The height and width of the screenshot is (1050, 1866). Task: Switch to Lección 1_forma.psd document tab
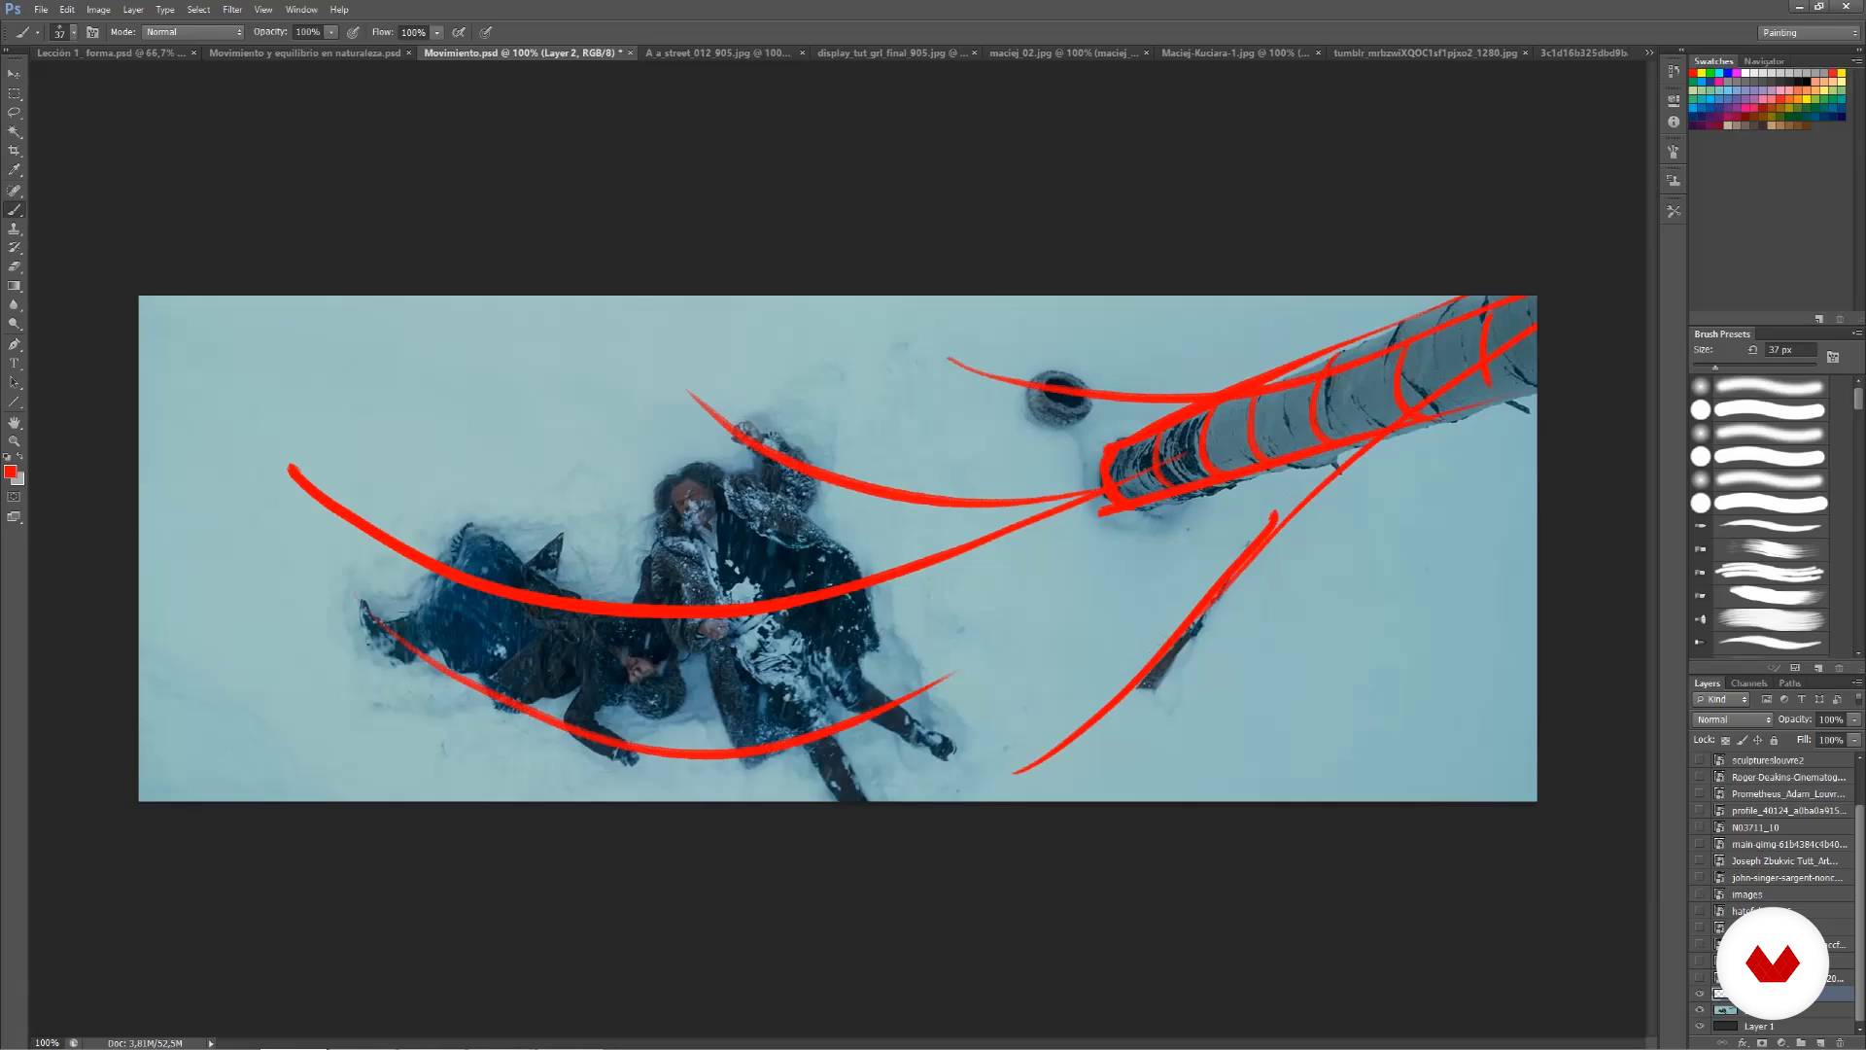click(x=110, y=52)
